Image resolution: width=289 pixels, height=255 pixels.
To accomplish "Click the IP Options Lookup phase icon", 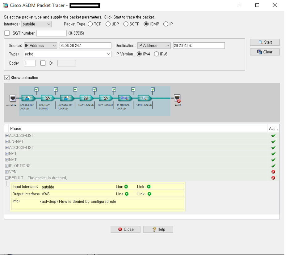I will (125, 98).
